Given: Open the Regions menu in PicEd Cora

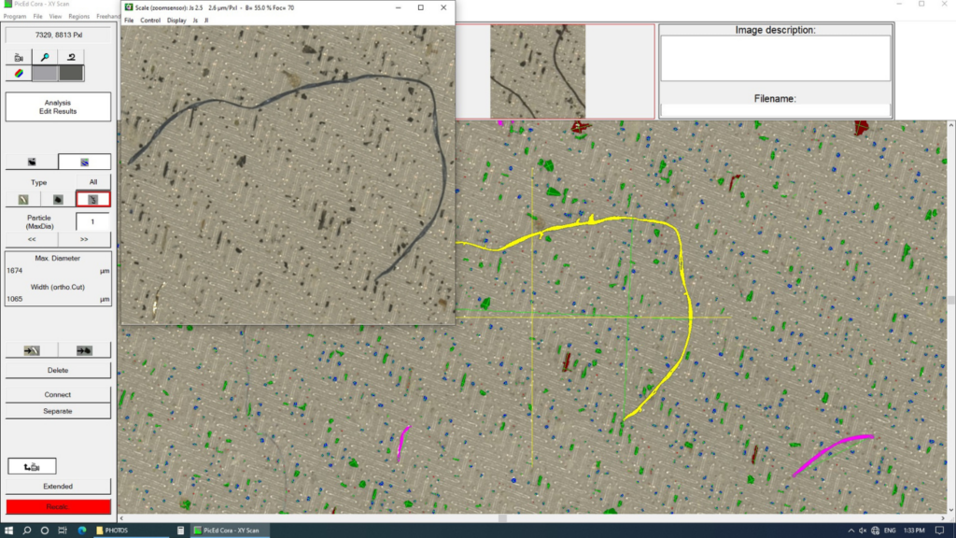Looking at the screenshot, I should pos(78,17).
